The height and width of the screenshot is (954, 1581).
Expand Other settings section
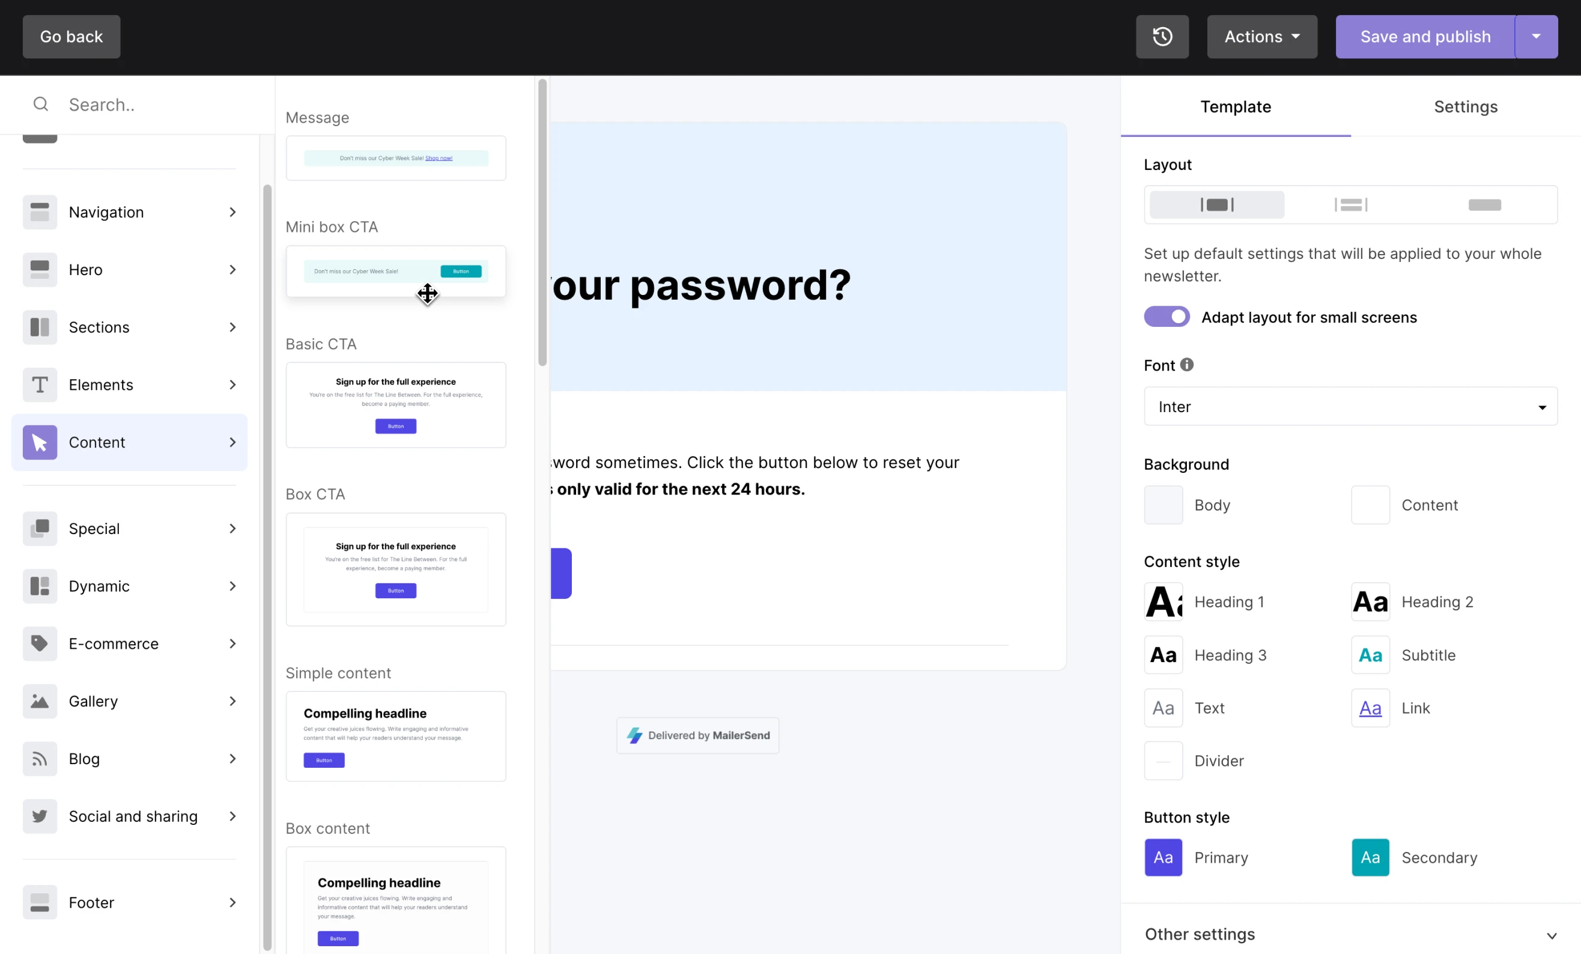pos(1351,935)
